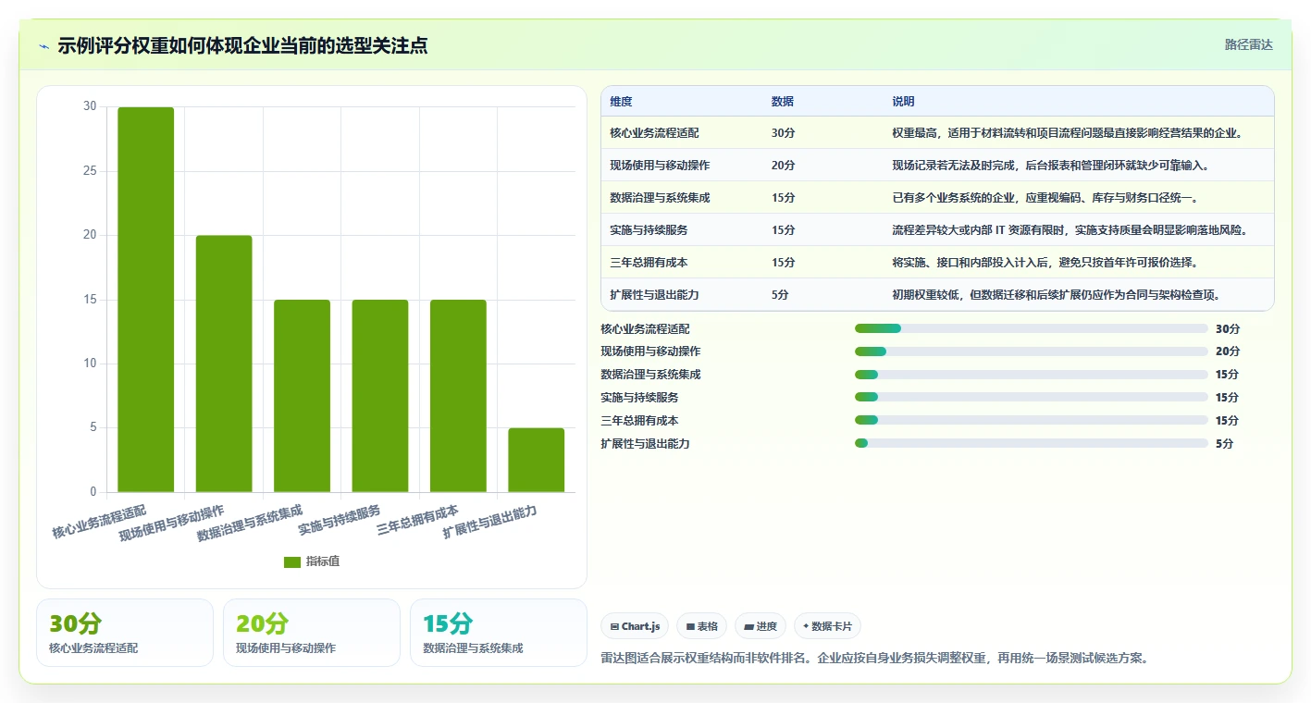Open the 20分 现场使用与移动操作 summary card
Screen dimensions: 1311x703
coord(312,633)
